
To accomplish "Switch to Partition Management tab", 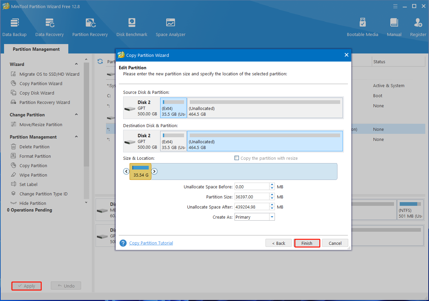I will 36,49.
